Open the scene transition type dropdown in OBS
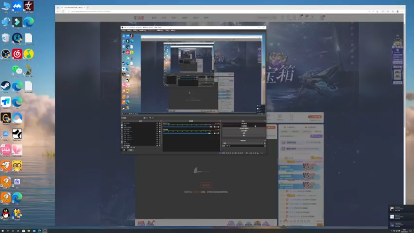414x233 pixels. tap(243, 143)
